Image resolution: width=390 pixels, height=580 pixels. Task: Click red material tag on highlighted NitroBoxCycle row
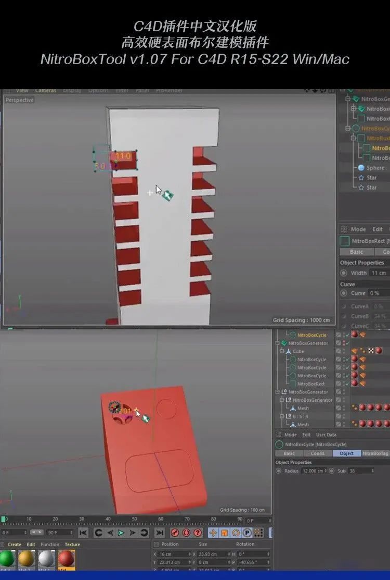click(355, 335)
